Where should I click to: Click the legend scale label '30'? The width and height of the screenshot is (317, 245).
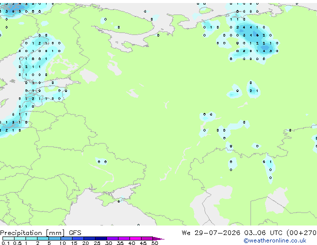pyautogui.click(x=109, y=243)
